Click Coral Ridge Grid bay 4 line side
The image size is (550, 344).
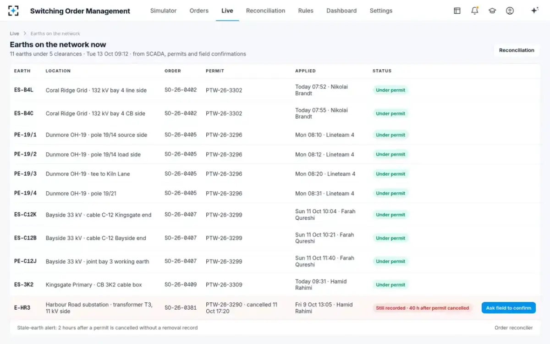(x=96, y=90)
